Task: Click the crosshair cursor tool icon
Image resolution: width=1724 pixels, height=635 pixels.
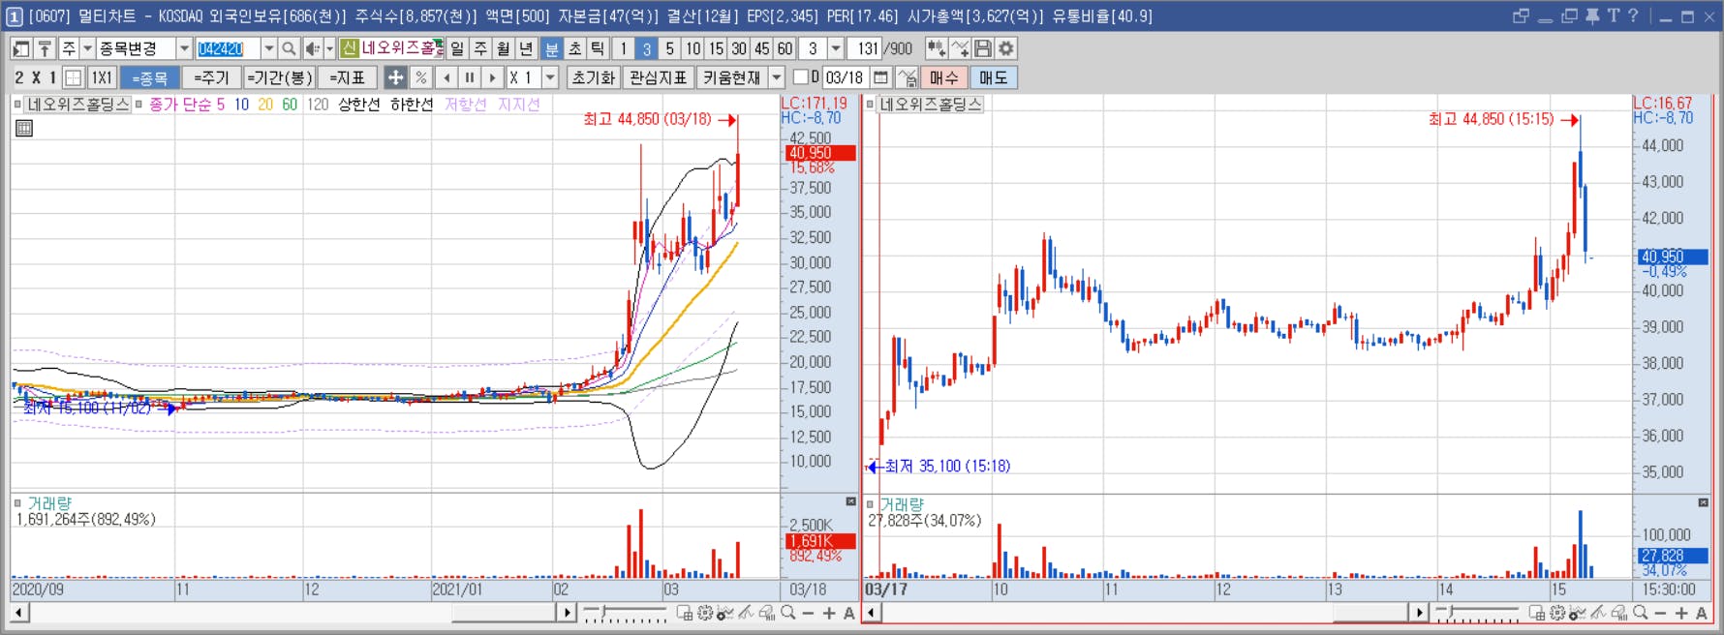Action: click(395, 77)
